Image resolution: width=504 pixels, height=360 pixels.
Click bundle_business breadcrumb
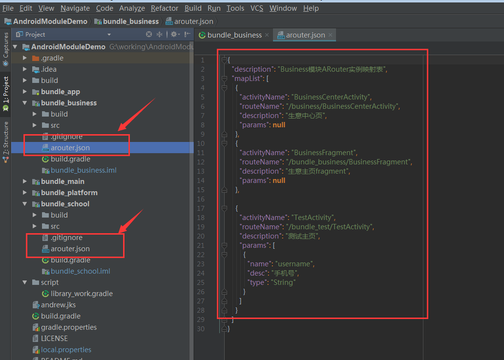tap(126, 21)
